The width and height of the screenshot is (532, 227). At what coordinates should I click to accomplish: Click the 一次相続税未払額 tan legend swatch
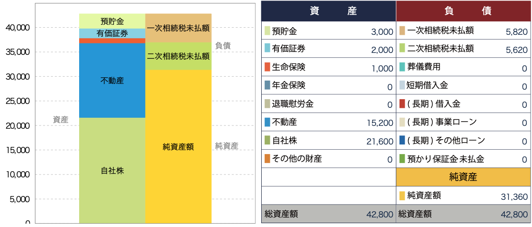402,31
